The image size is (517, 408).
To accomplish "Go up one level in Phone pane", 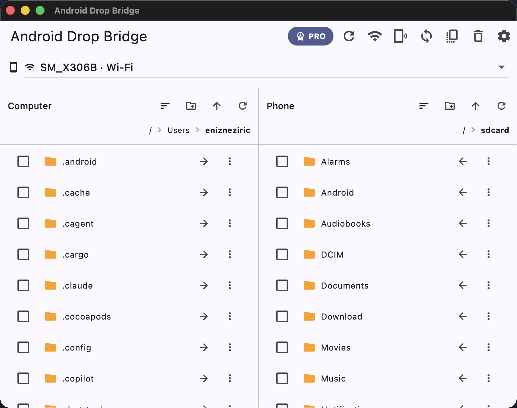I will point(476,106).
